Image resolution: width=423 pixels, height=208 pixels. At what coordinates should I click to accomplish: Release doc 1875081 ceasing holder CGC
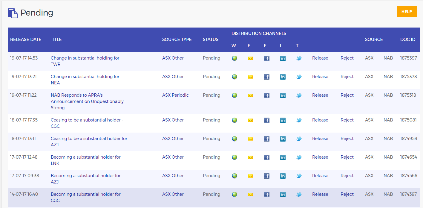click(x=320, y=120)
